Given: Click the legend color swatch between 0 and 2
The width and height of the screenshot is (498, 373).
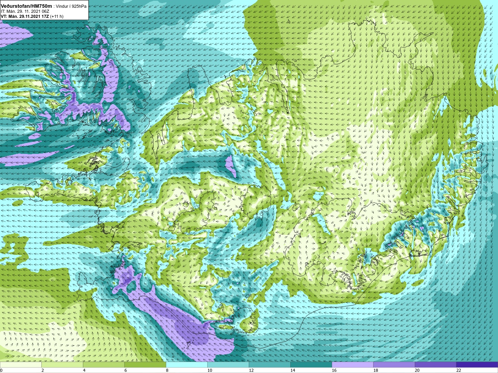Looking at the screenshot, I should 21,365.
